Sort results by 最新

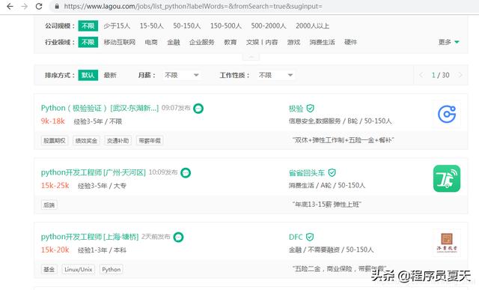110,75
